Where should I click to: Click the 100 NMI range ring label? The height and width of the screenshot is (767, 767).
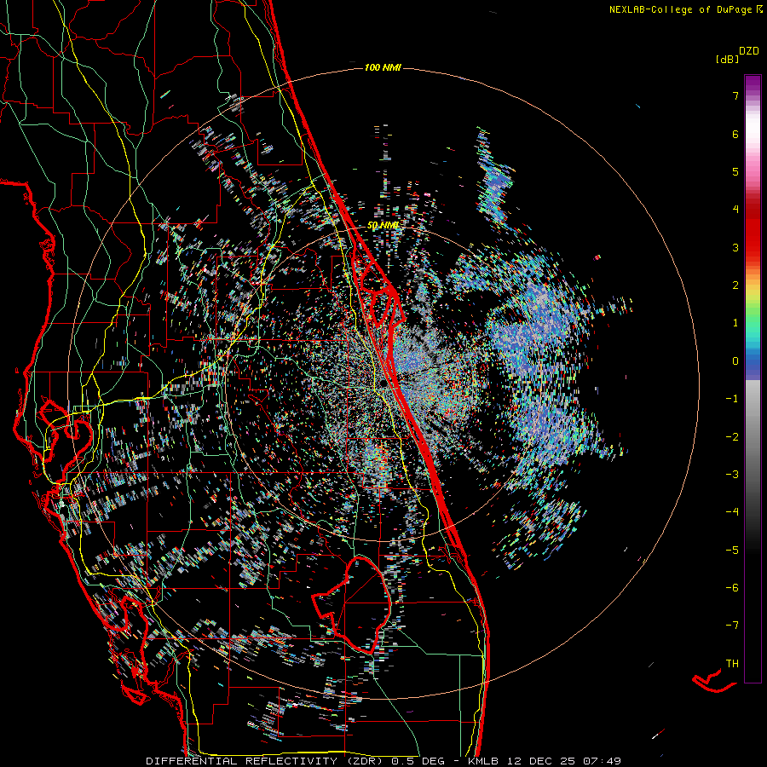tap(383, 67)
